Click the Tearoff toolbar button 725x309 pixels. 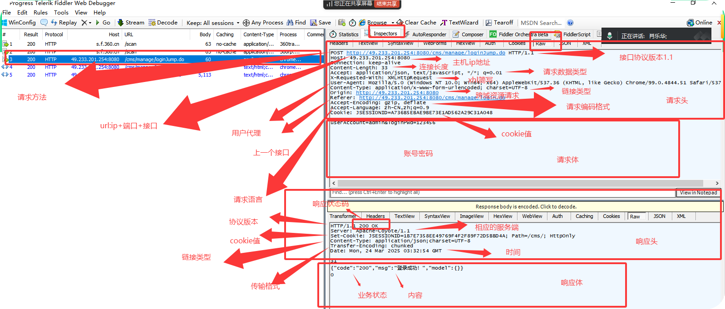[x=499, y=23]
